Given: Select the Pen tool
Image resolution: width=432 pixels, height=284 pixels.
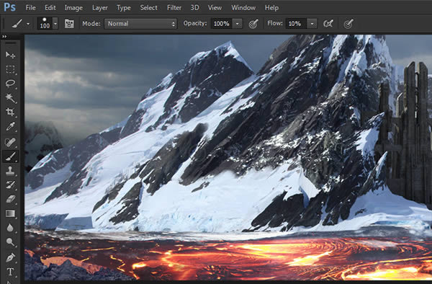Looking at the screenshot, I should point(10,257).
